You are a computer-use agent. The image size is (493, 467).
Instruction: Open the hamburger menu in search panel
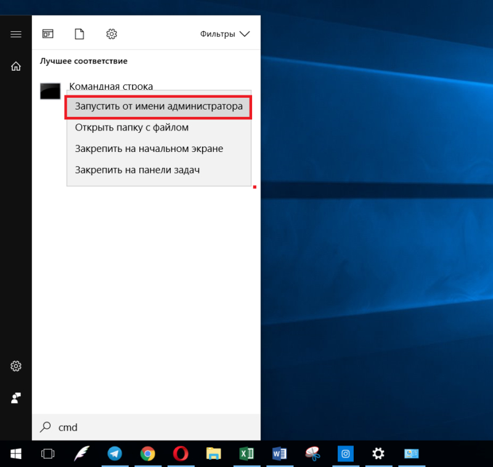click(x=16, y=34)
